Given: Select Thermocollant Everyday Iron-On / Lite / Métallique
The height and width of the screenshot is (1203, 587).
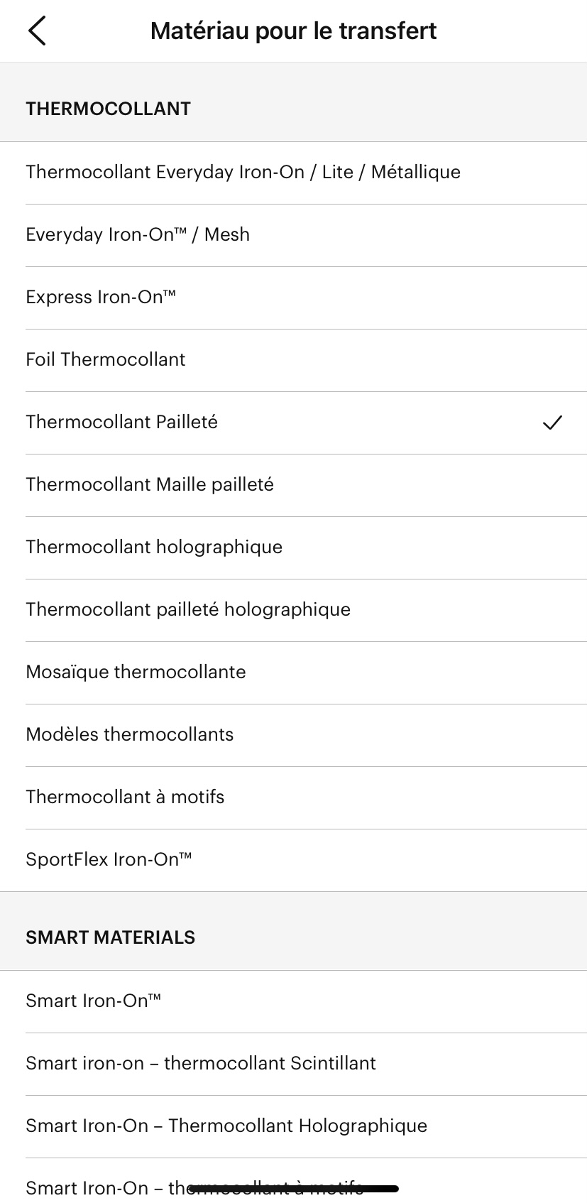Looking at the screenshot, I should point(243,173).
